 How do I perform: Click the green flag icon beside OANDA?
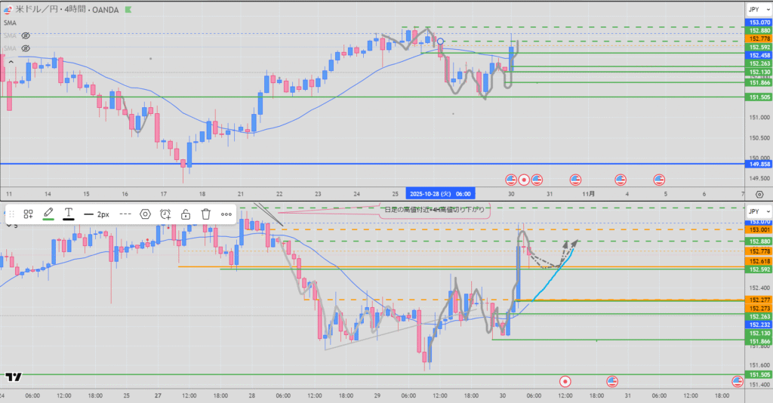point(127,10)
